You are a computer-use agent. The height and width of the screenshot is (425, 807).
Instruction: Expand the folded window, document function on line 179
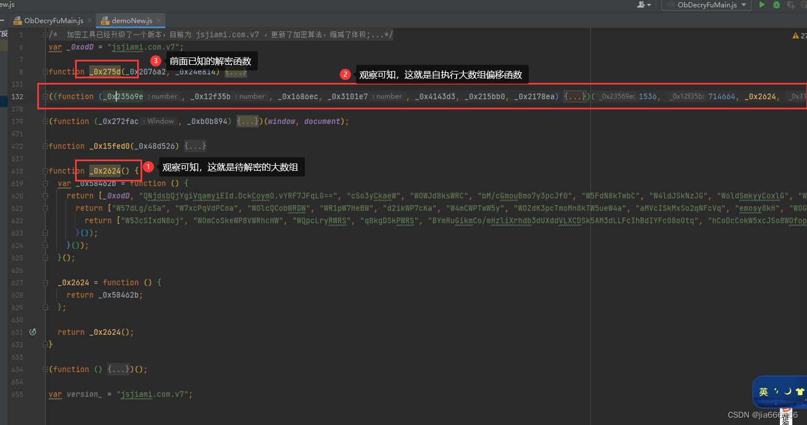tap(45, 121)
